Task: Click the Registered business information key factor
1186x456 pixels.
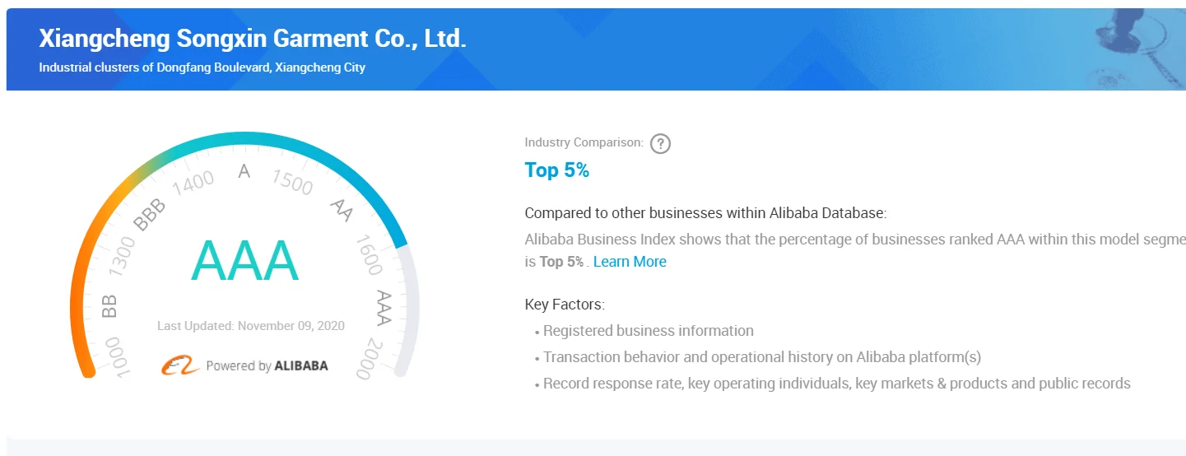Action: pyautogui.click(x=648, y=331)
